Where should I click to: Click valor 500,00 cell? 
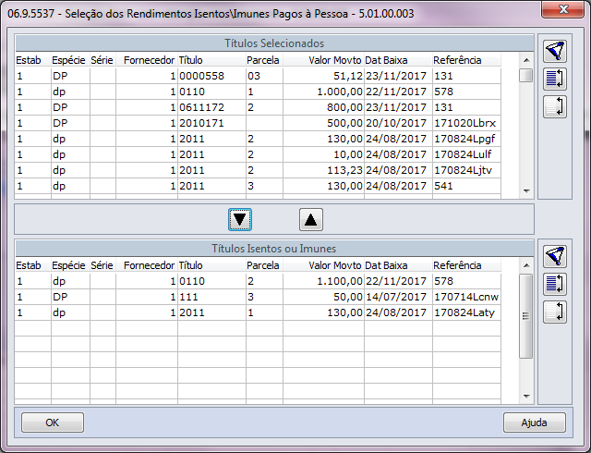pos(323,123)
